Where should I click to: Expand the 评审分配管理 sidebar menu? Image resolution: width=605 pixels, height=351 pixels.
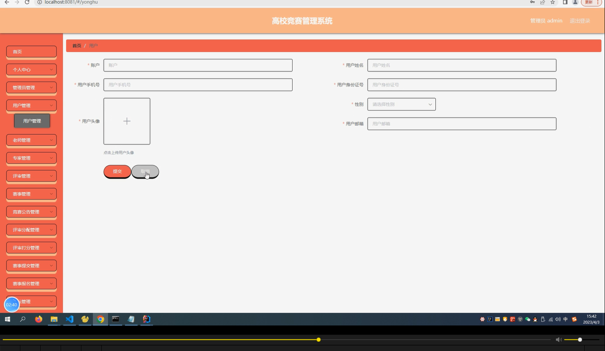pyautogui.click(x=32, y=230)
